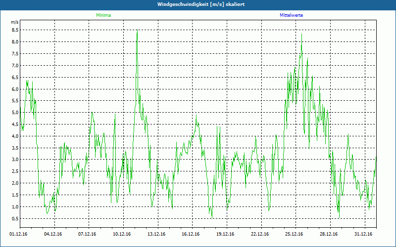
Task: Click the 5,0 y-axis value
Action: (x=15, y=113)
